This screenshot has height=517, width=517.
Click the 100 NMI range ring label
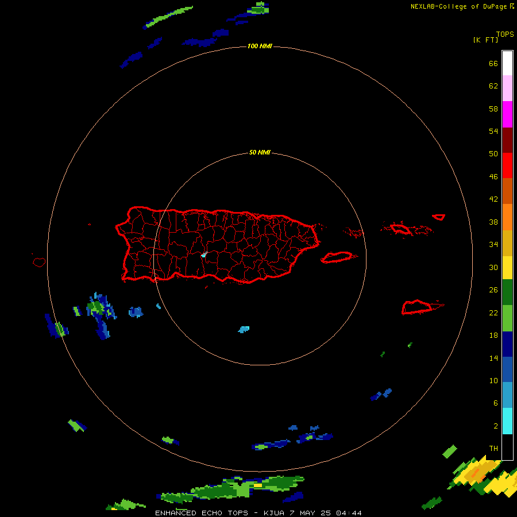coord(260,46)
